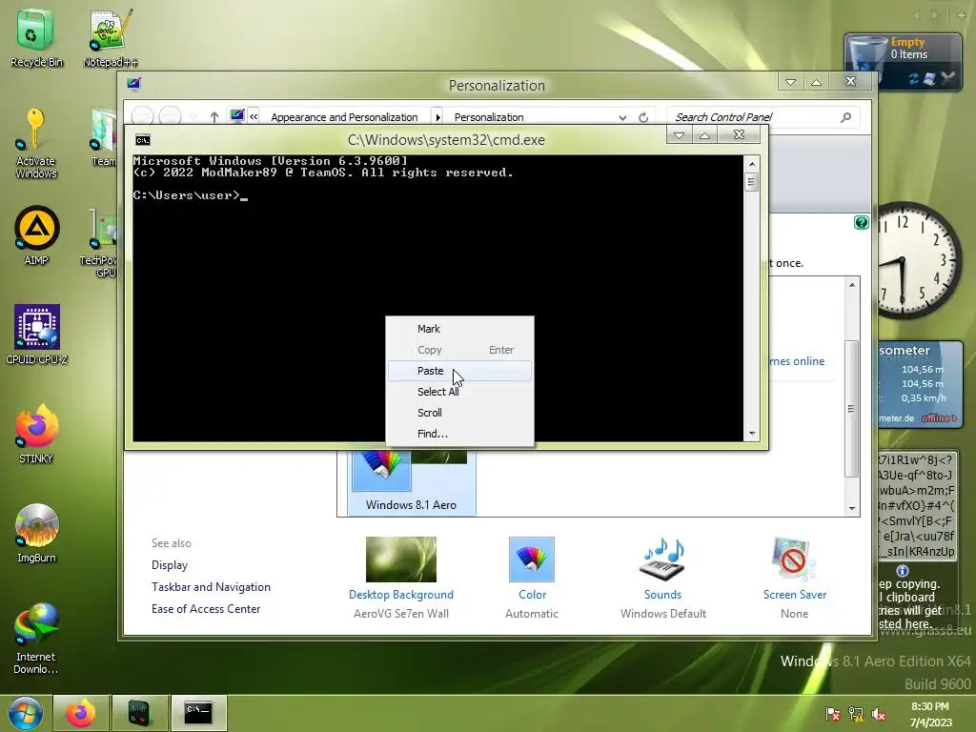Click the themes list scrollbar down arrow

click(852, 509)
